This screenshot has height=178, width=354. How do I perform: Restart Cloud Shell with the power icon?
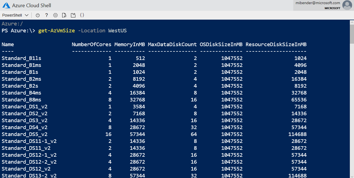click(38, 15)
